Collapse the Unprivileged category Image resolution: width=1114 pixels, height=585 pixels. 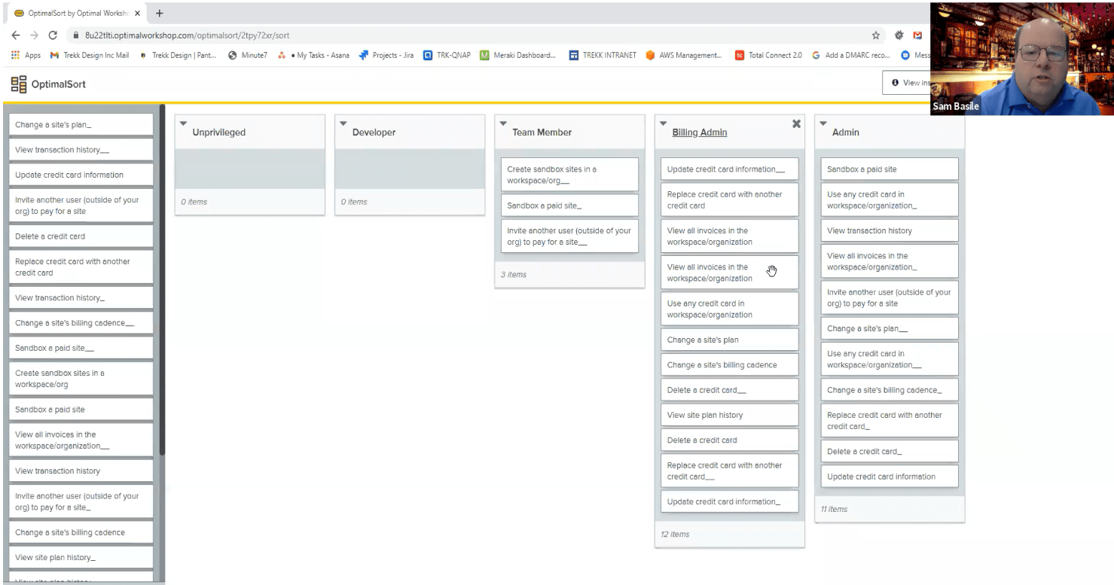[183, 124]
